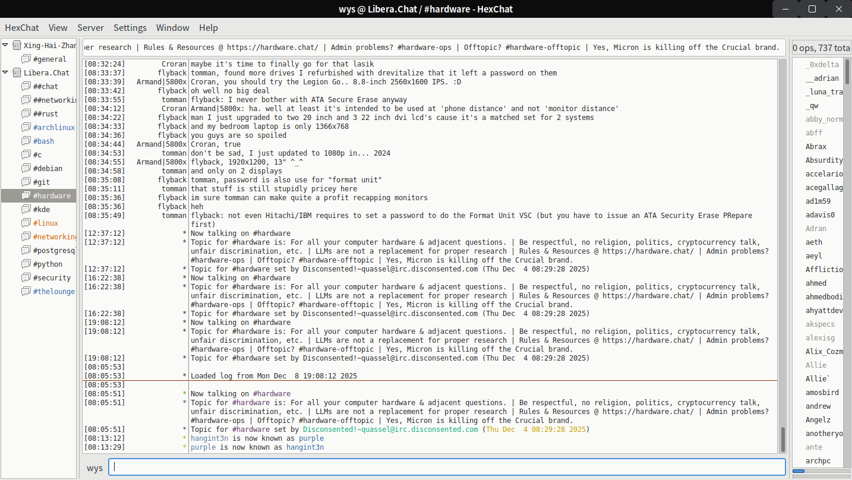
Task: Switch to the #security channel
Action: pos(52,278)
